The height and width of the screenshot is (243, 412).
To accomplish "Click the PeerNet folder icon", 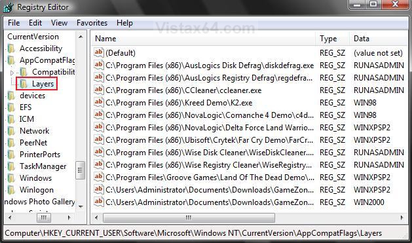I will 11,143.
